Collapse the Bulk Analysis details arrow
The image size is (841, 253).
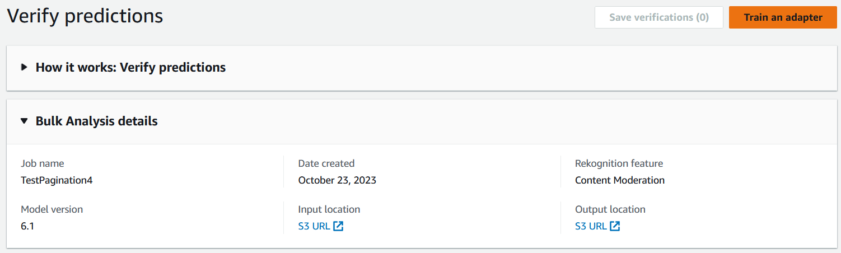(x=24, y=121)
